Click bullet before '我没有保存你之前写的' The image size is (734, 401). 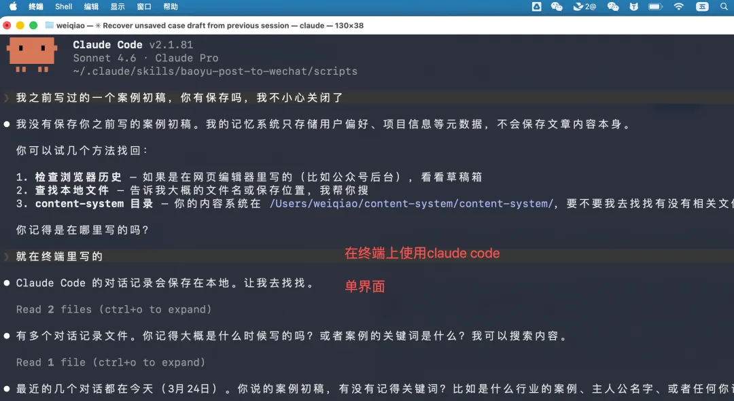pyautogui.click(x=7, y=124)
